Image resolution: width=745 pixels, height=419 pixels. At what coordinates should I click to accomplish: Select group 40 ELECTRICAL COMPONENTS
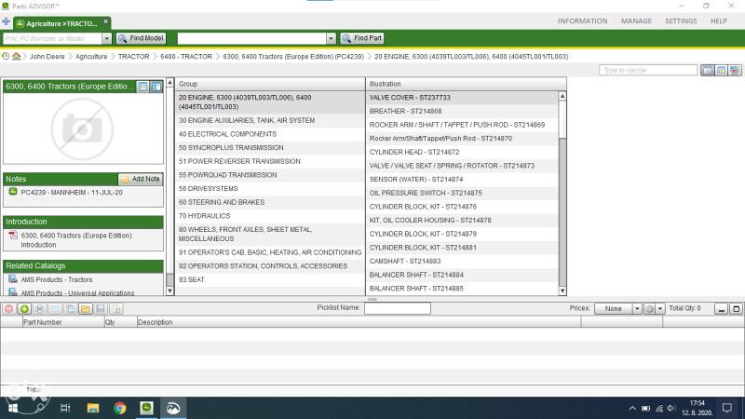[269, 134]
